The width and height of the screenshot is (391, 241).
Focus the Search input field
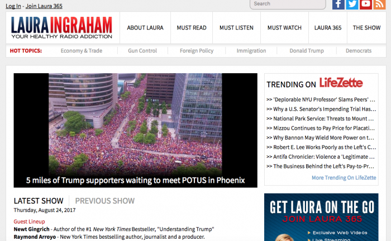click(288, 4)
